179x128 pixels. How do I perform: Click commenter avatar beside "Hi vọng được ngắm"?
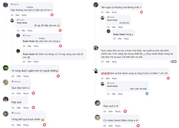(x=6, y=68)
